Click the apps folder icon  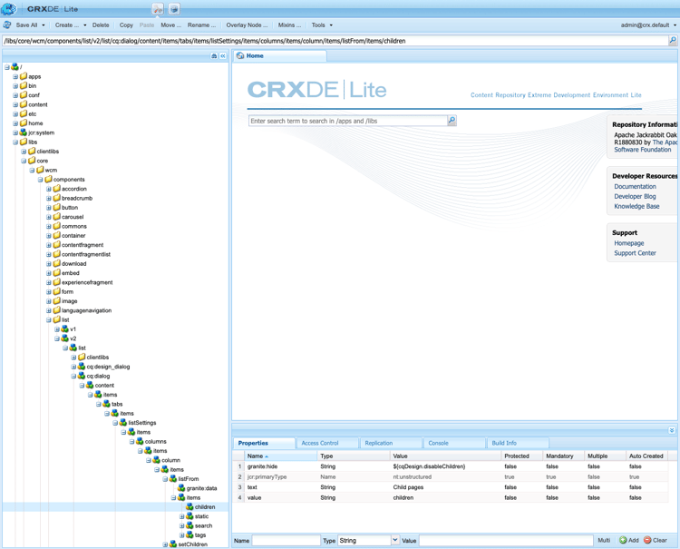point(24,76)
